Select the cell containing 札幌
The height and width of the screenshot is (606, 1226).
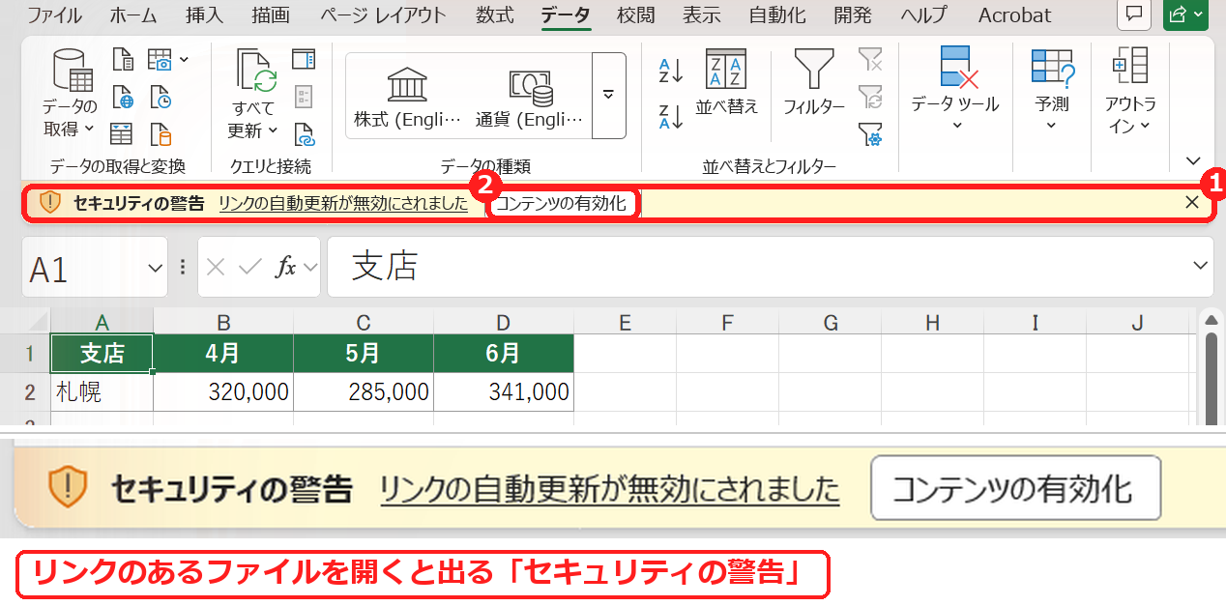pyautogui.click(x=102, y=391)
